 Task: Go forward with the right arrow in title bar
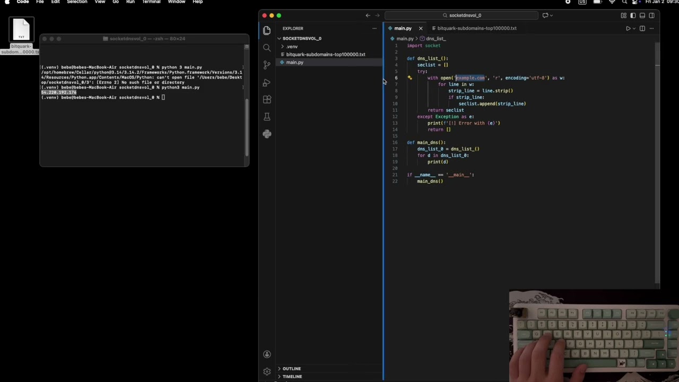click(378, 15)
